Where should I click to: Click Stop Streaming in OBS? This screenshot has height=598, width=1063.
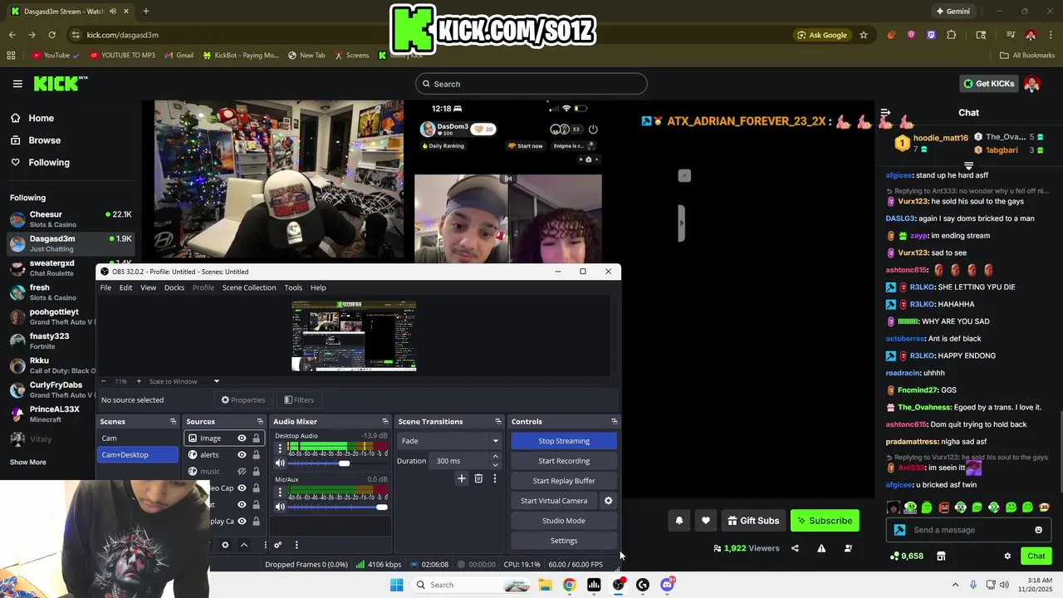tap(564, 441)
